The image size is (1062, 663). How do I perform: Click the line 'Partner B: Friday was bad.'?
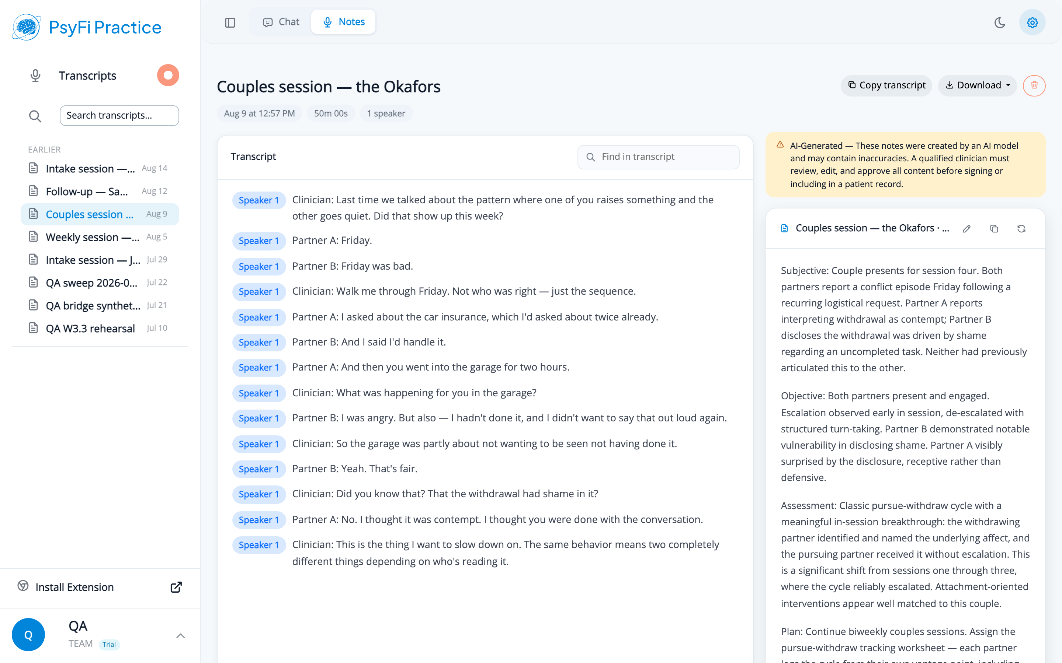(x=353, y=266)
